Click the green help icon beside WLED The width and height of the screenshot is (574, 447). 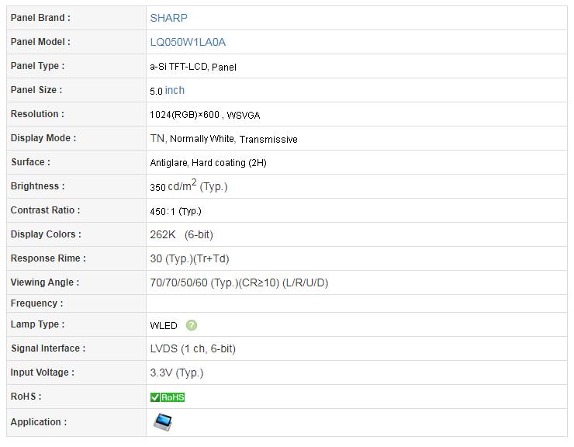click(191, 325)
